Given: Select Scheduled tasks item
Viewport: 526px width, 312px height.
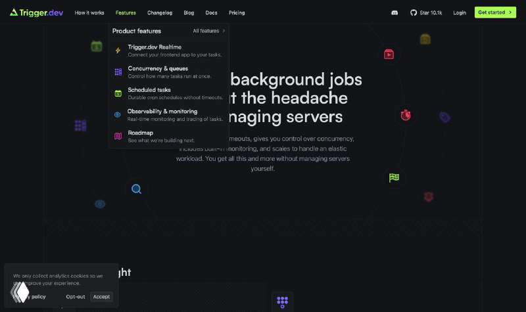Looking at the screenshot, I should point(169,93).
